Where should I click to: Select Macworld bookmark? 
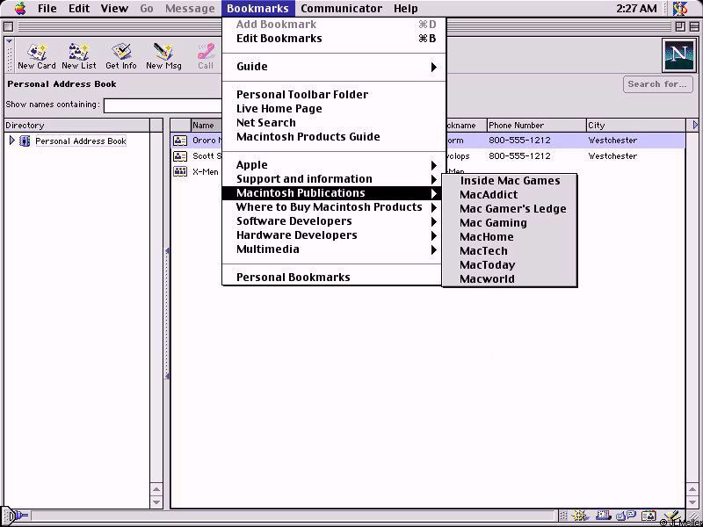(510, 279)
